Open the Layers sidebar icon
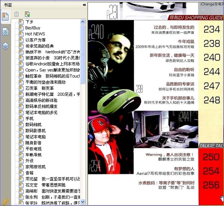 pyautogui.click(x=5, y=46)
